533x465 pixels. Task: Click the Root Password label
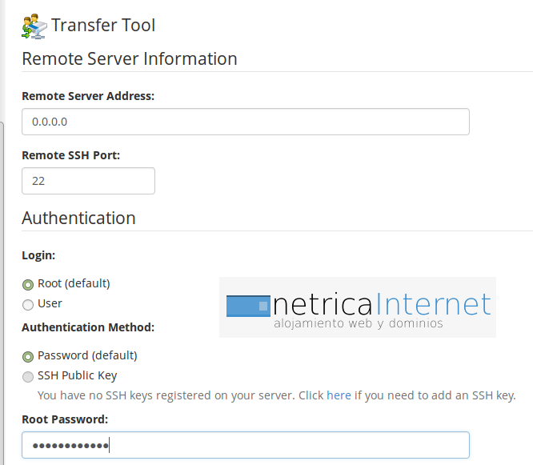coord(65,419)
